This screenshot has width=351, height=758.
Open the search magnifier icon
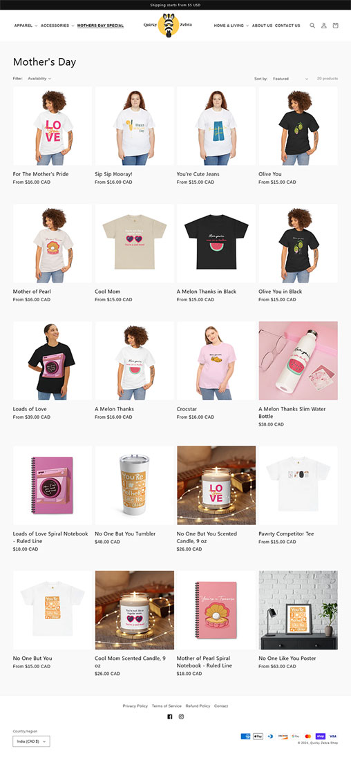pyautogui.click(x=312, y=26)
